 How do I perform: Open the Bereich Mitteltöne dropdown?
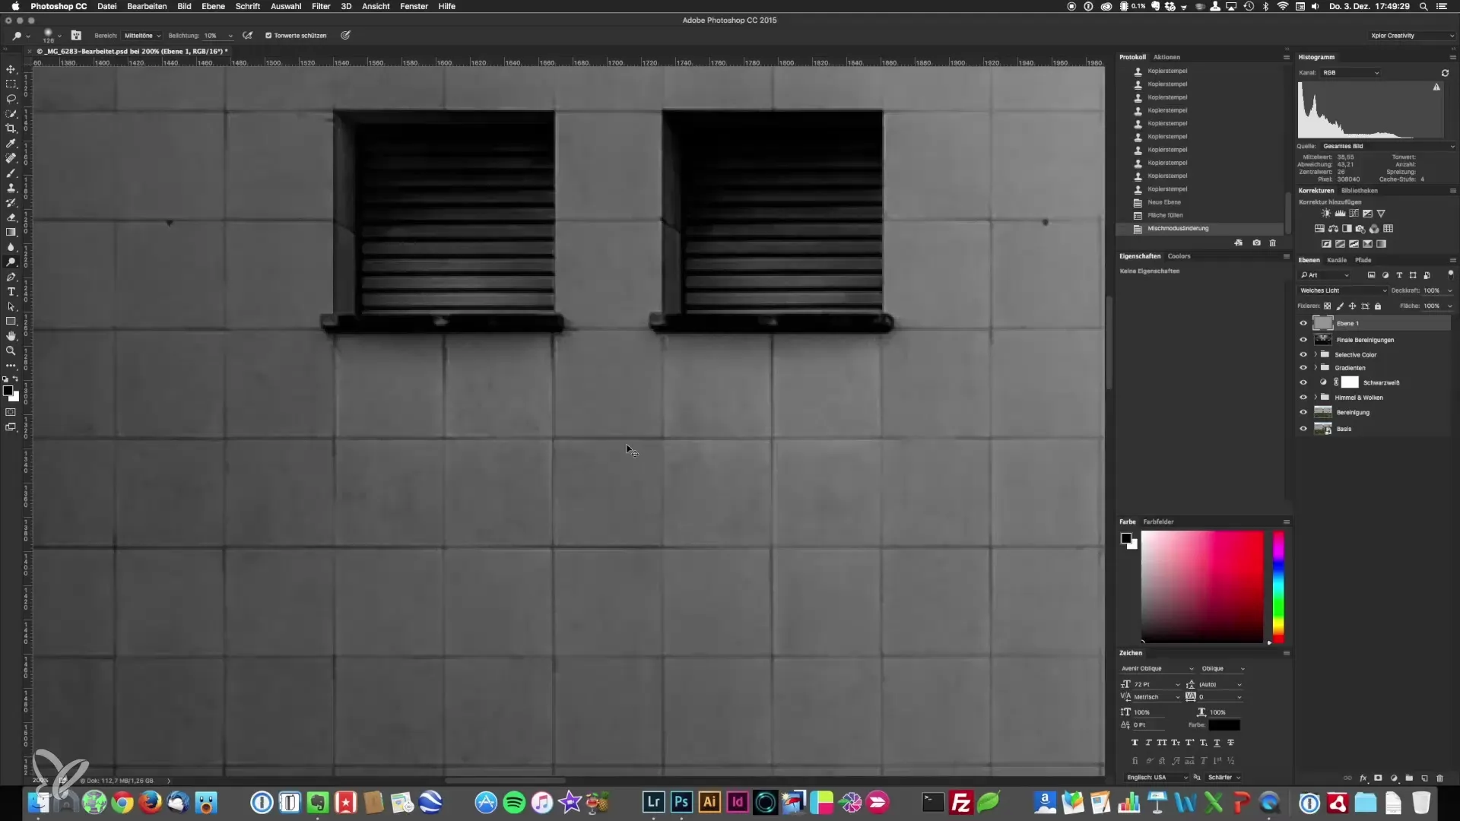142,36
